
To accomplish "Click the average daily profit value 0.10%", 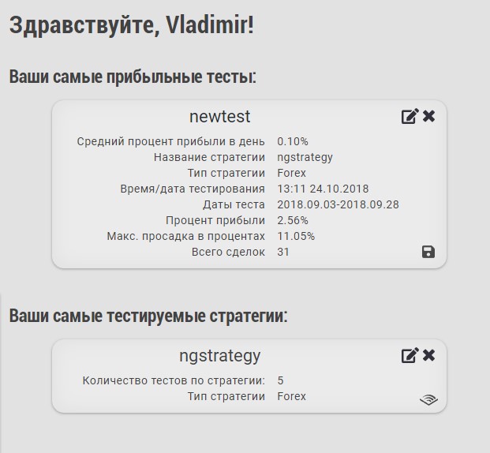I will (293, 141).
